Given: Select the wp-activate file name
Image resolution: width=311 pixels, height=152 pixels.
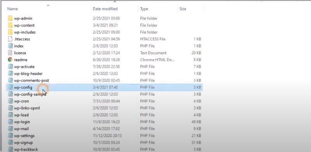Looking at the screenshot, I should pos(24,67).
